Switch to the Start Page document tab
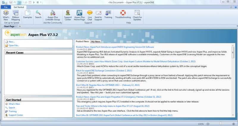 click(x=9, y=26)
